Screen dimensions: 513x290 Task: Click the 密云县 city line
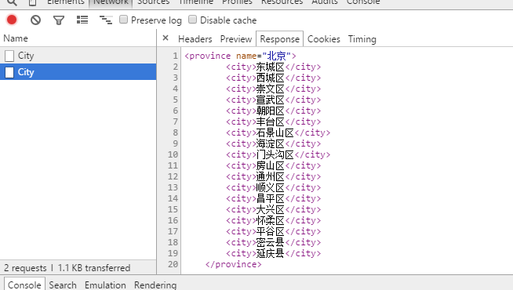pos(273,242)
